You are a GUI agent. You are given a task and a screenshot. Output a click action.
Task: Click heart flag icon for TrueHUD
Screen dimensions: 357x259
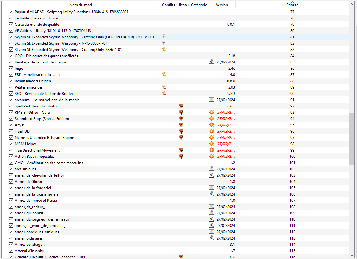tap(181, 131)
